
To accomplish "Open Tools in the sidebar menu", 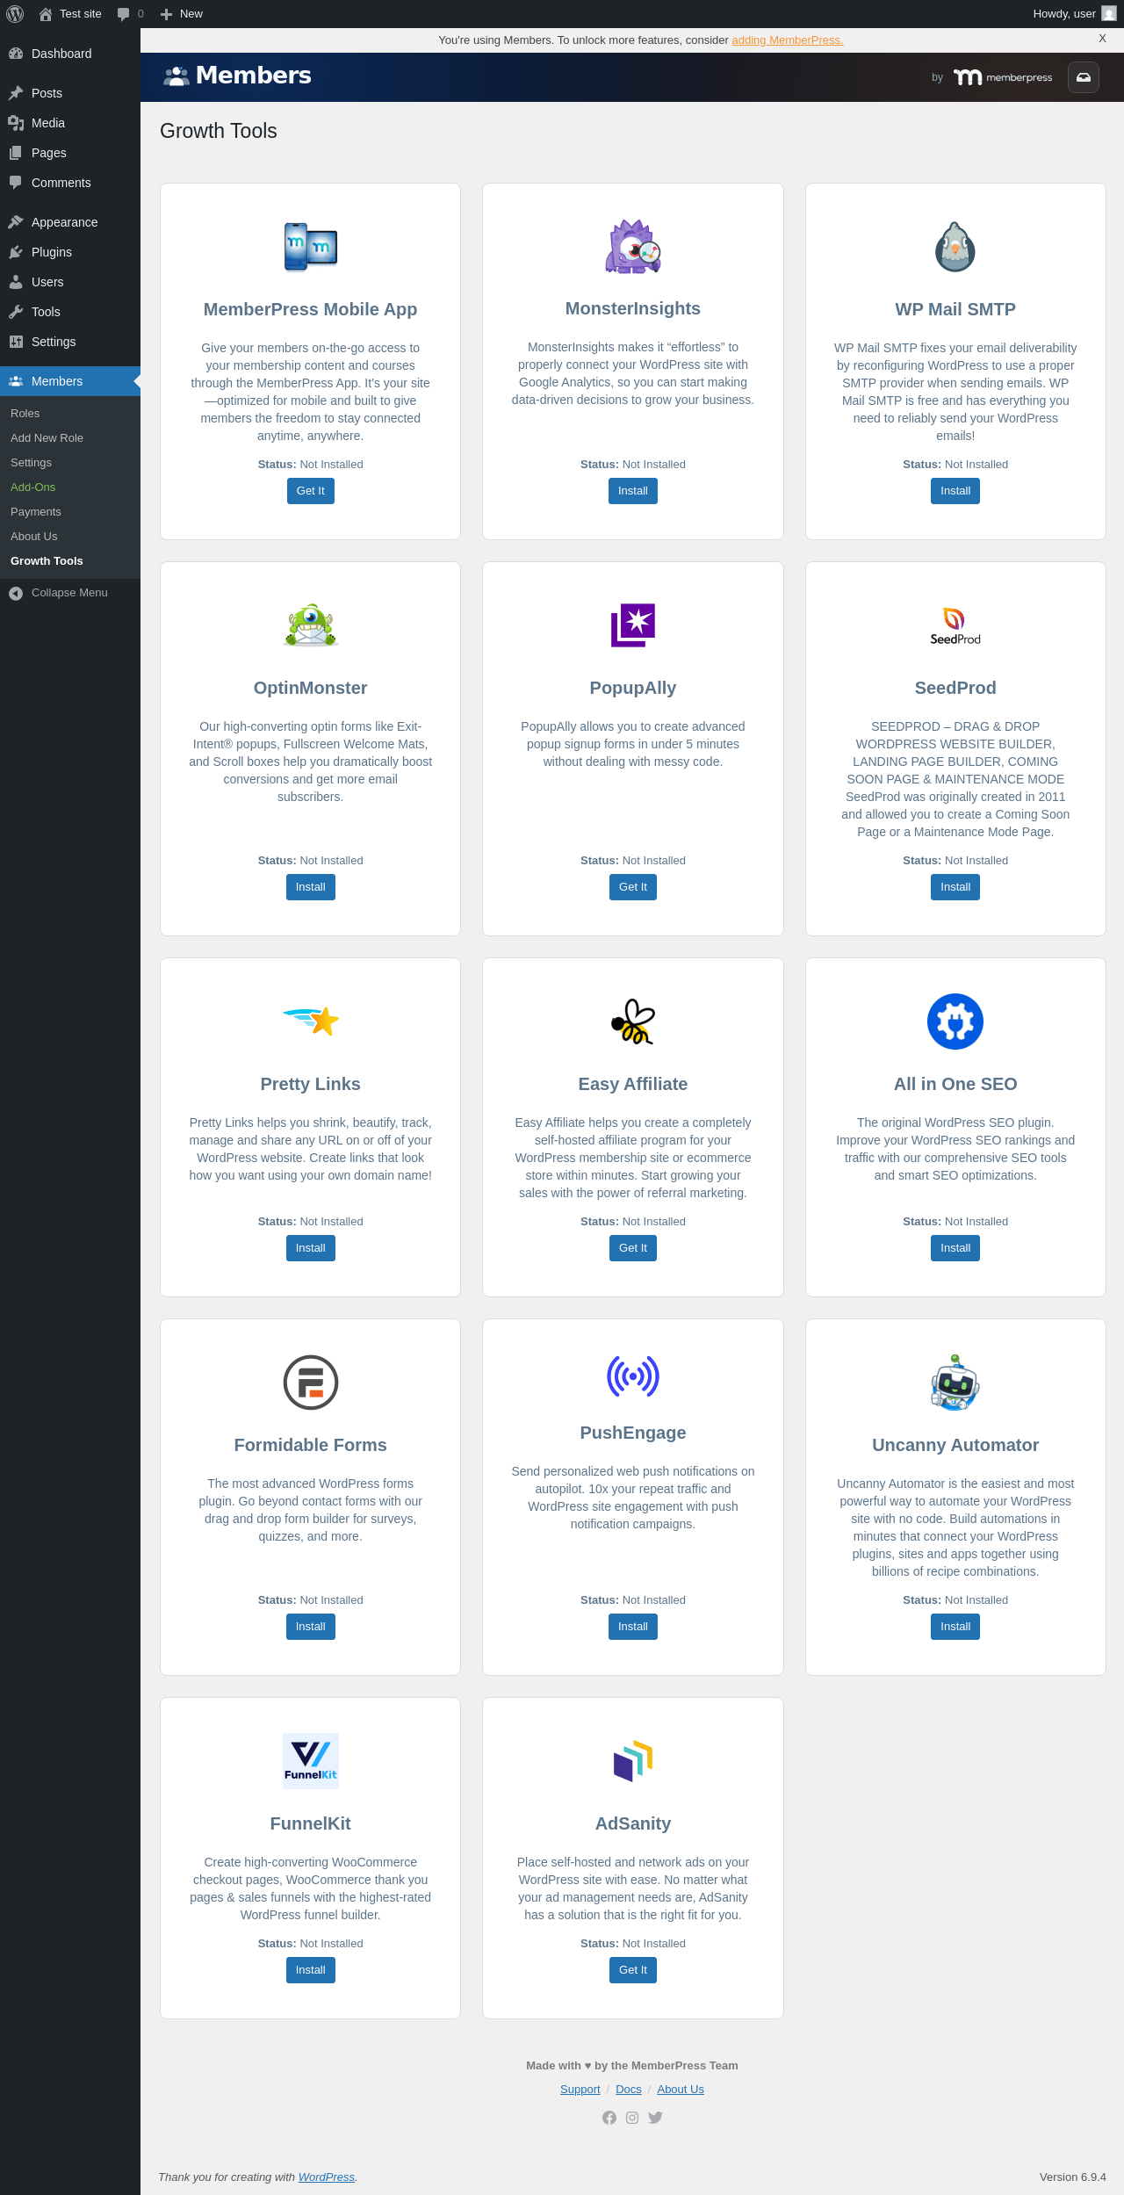I will tap(70, 312).
